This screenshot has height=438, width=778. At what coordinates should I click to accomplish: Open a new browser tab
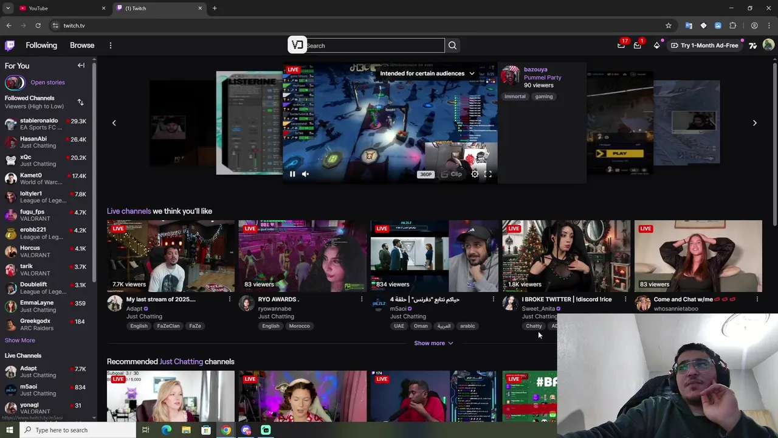[215, 8]
